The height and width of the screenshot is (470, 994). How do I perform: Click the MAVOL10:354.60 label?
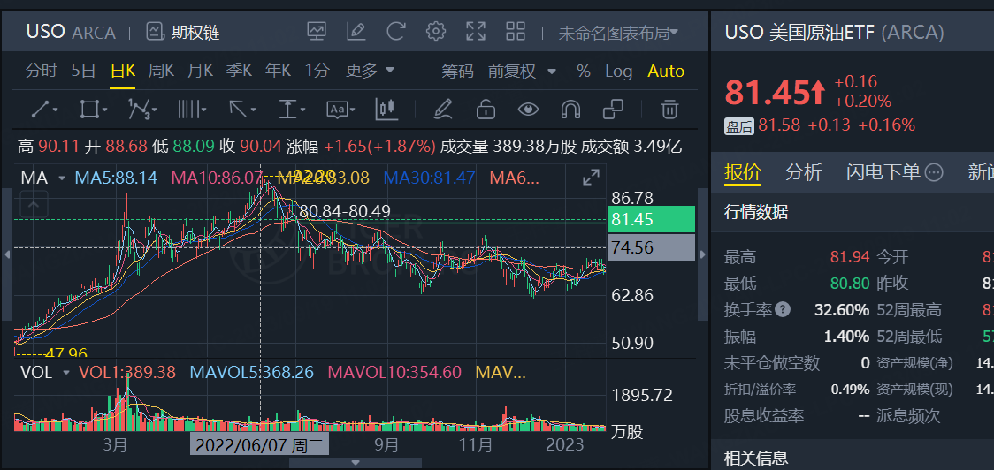pyautogui.click(x=394, y=373)
